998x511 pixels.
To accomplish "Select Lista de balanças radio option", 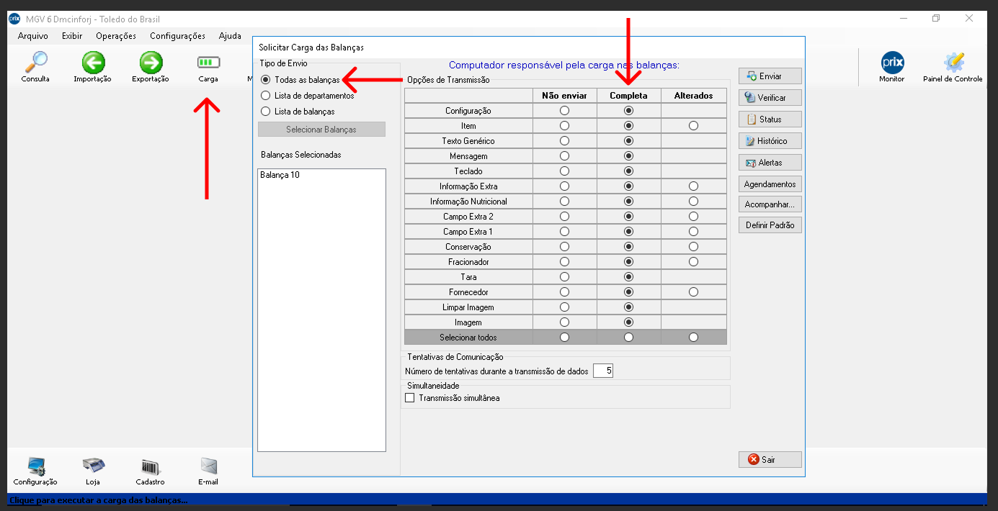I will pos(266,112).
